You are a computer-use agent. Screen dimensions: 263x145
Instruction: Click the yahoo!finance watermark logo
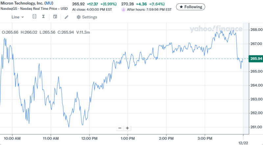216,29
